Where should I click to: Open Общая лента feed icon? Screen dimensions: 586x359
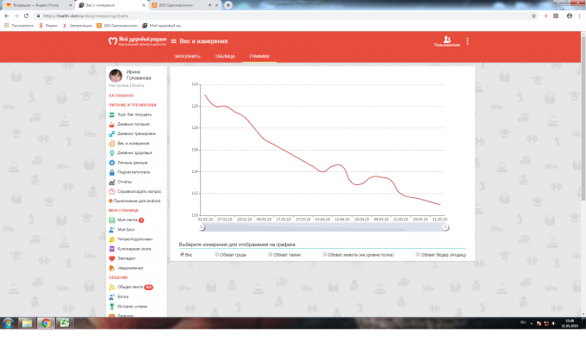pyautogui.click(x=112, y=287)
